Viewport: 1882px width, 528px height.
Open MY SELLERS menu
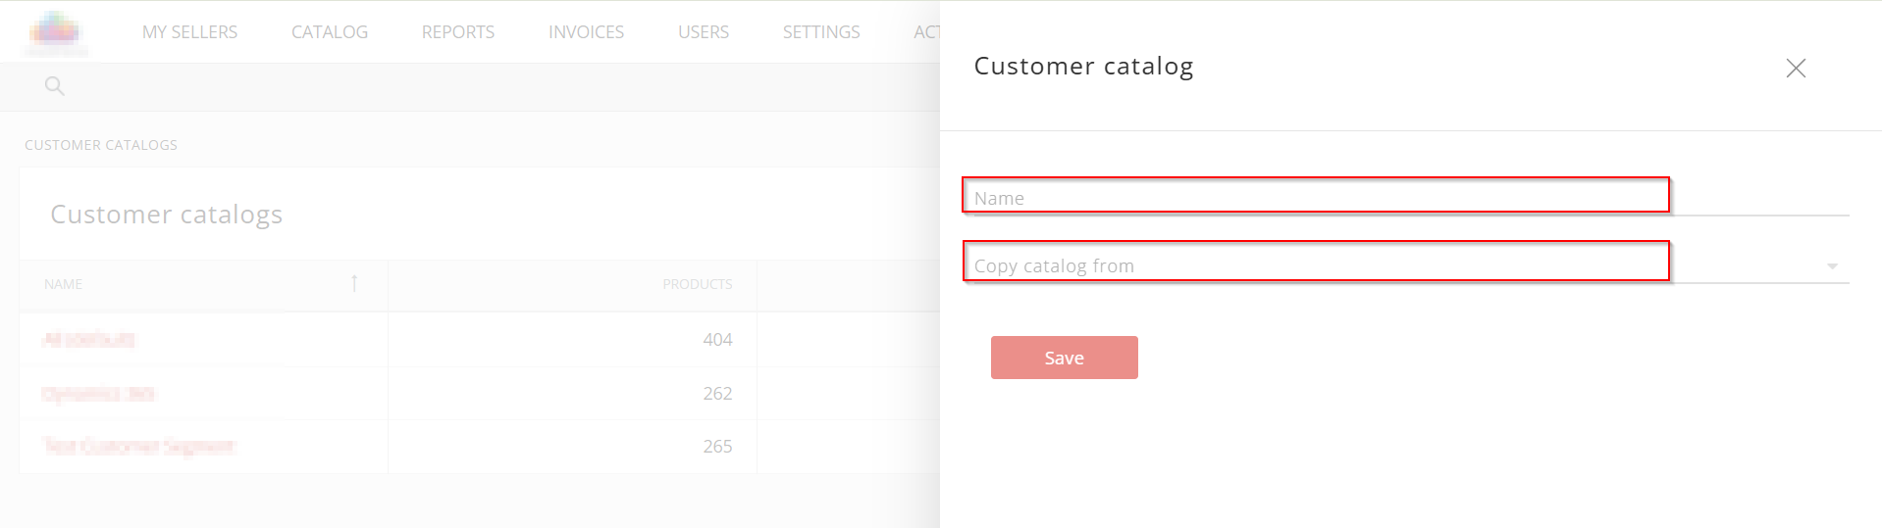[189, 32]
